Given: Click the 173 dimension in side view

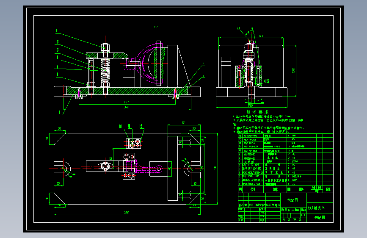Looking at the screenshot, I should click(x=261, y=36).
